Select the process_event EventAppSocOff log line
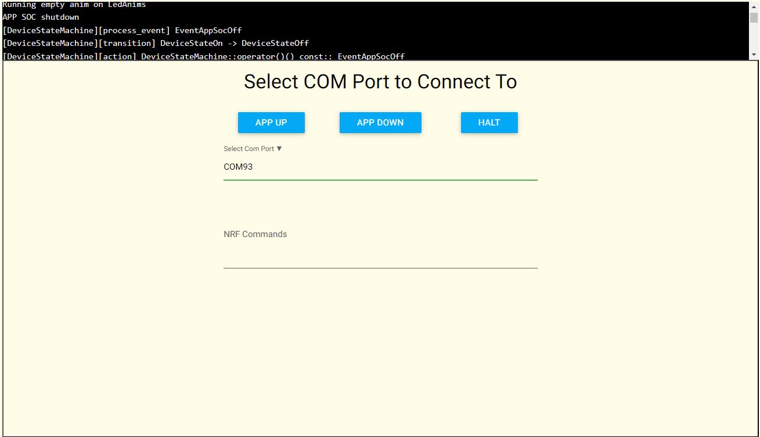The height and width of the screenshot is (437, 760). [x=122, y=30]
